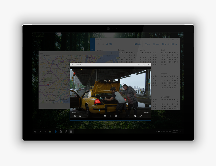This screenshot has width=216, height=166.
Task: Go back using Movies & TV back arrow
Action: [72, 65]
